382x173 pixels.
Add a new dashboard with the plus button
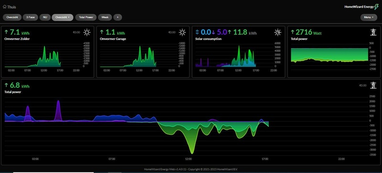tap(117, 17)
